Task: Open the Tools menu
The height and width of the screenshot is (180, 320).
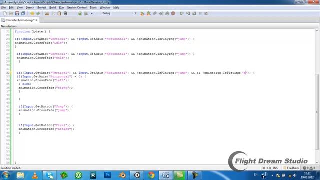Action: point(93,8)
